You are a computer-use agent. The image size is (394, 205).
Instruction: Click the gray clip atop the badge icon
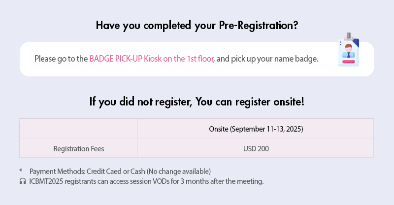click(x=349, y=36)
